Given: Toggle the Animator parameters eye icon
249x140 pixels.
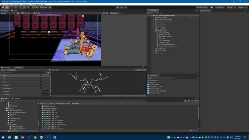Looking at the screenshot, I should [50, 70].
